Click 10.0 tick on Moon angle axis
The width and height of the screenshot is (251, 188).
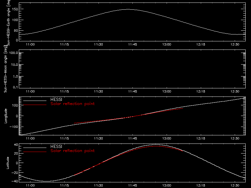click(14, 65)
